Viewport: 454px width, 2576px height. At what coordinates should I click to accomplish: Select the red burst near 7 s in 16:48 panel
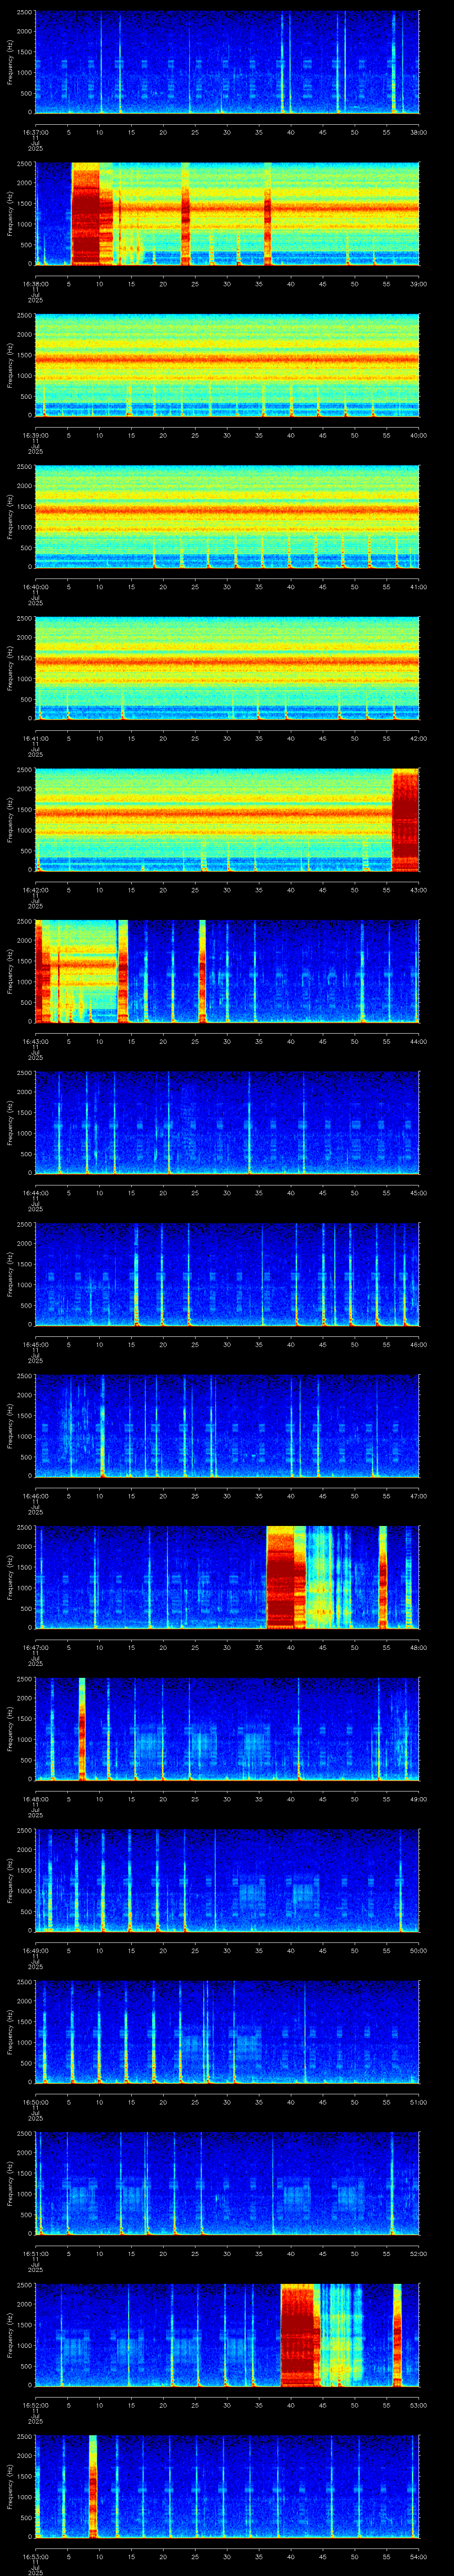pos(82,1728)
